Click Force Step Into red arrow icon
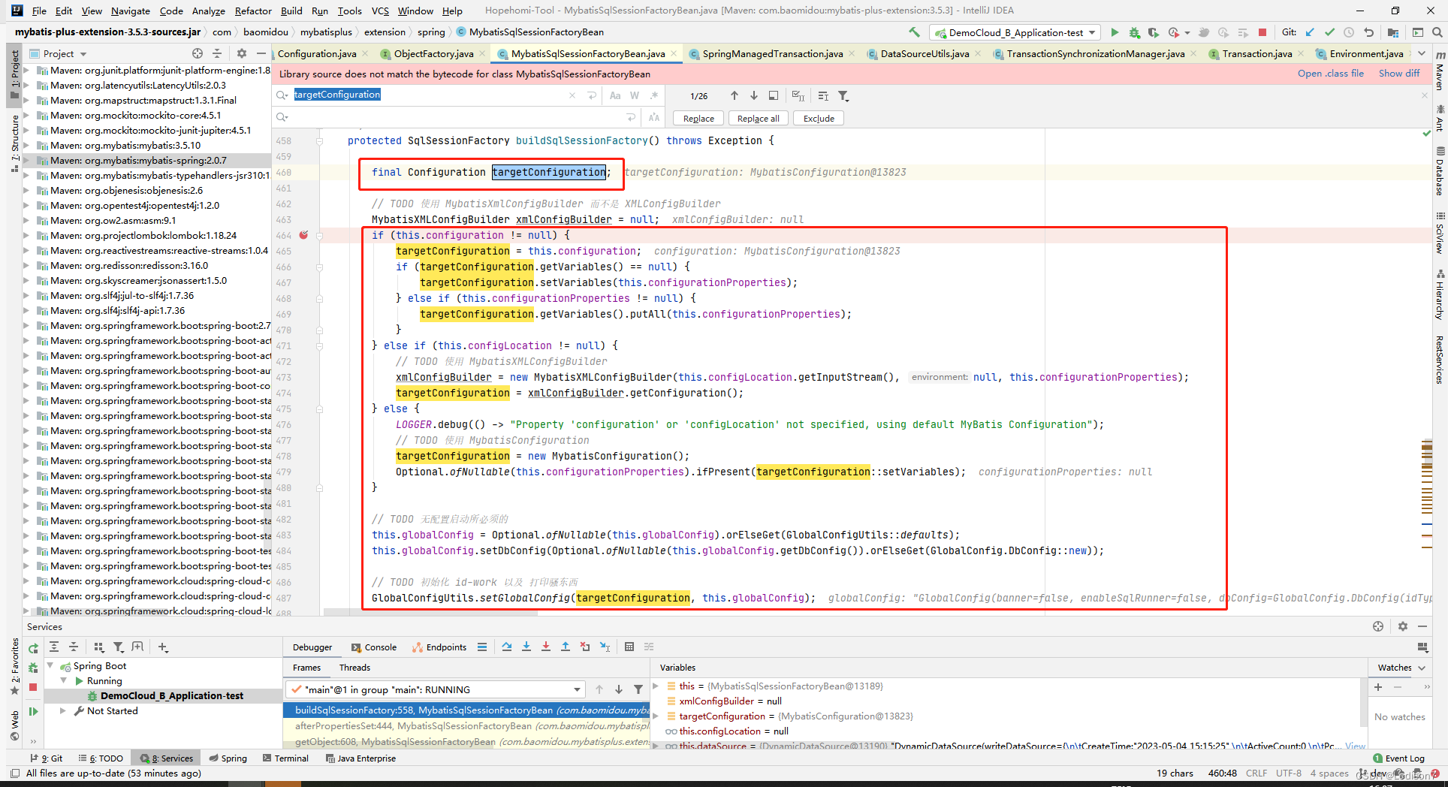Viewport: 1448px width, 787px height. point(546,647)
